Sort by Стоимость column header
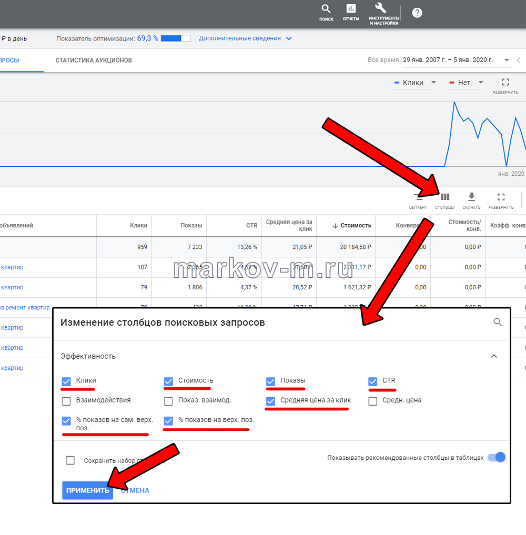This screenshot has width=526, height=535. click(356, 225)
